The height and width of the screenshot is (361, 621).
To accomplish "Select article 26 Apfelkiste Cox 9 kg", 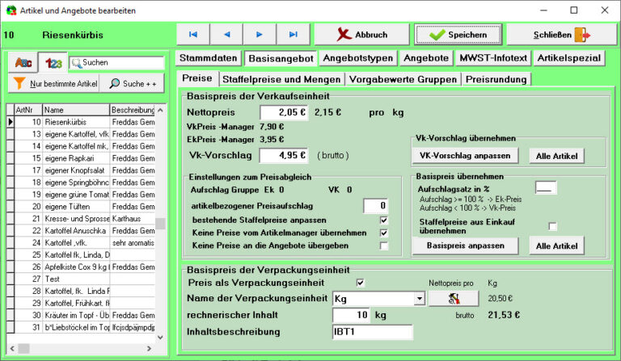I will pyautogui.click(x=81, y=267).
